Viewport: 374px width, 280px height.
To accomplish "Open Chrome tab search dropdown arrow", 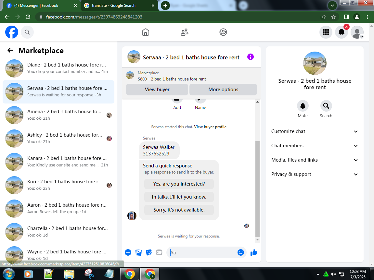I will click(332, 6).
